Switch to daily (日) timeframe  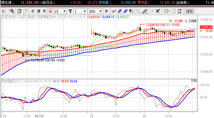click(33, 11)
